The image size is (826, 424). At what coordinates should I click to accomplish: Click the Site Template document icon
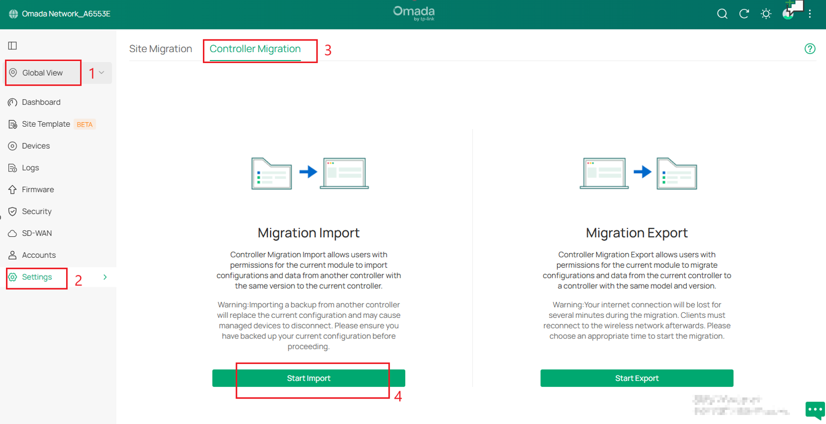click(13, 124)
